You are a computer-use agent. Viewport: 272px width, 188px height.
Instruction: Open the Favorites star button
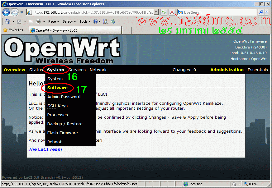coord(13,30)
